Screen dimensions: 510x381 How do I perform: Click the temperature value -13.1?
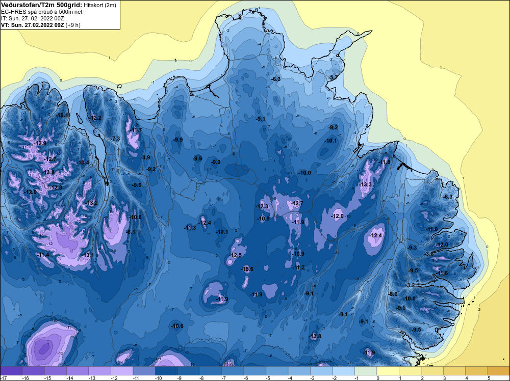88,256
